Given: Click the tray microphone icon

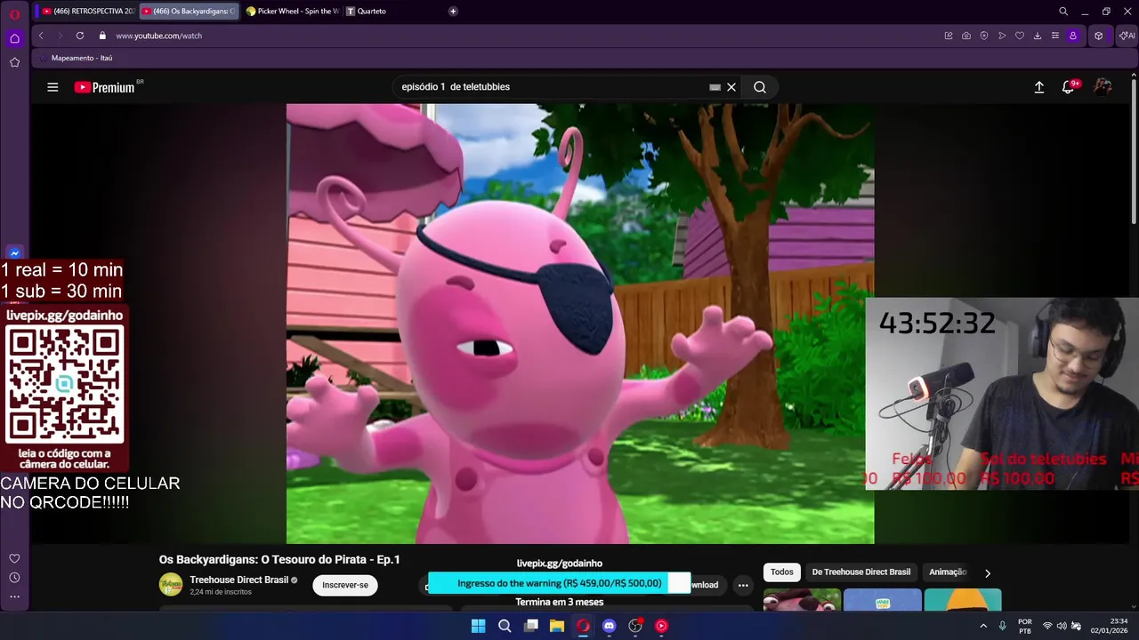Looking at the screenshot, I should point(1003,626).
